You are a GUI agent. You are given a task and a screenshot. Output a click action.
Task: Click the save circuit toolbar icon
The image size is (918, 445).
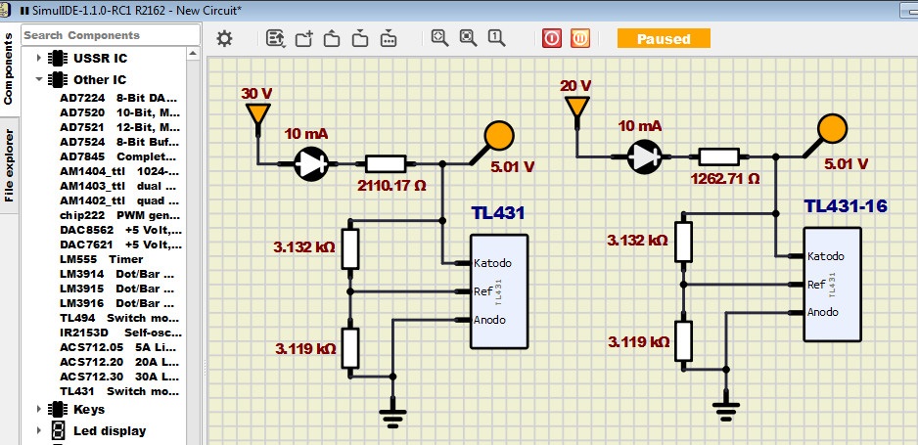(x=360, y=39)
